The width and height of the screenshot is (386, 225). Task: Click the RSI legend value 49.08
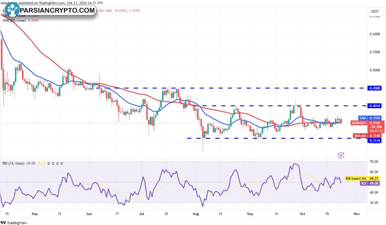click(x=31, y=163)
